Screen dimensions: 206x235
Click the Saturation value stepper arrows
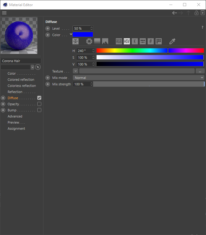click(x=93, y=58)
